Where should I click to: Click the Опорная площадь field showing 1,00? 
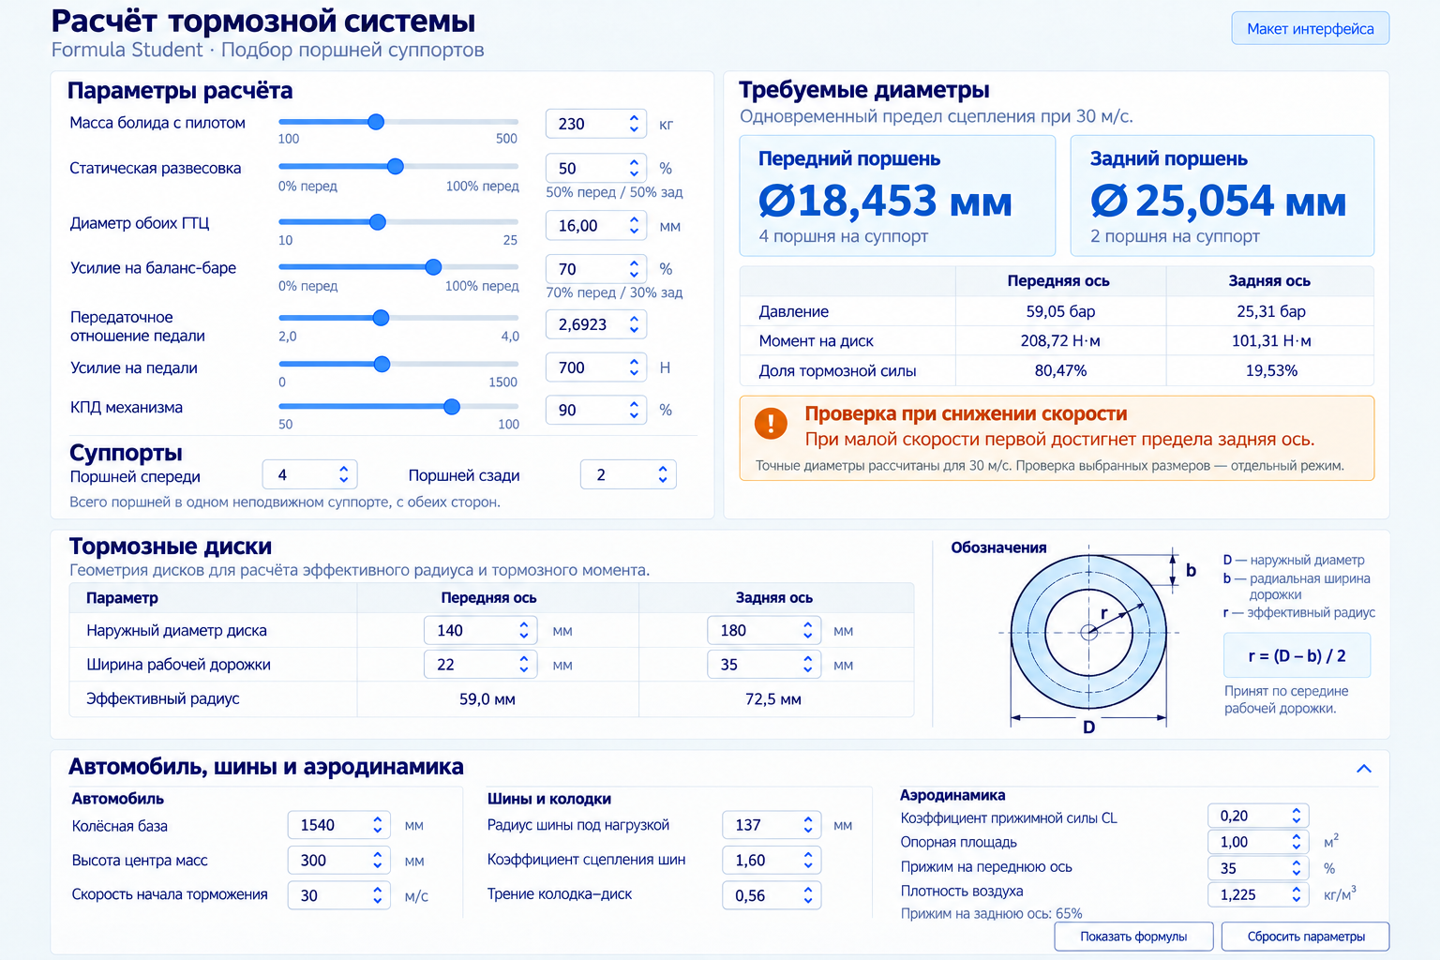1258,842
